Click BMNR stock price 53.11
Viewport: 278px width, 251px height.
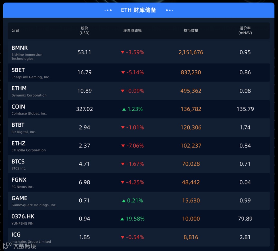coord(84,52)
